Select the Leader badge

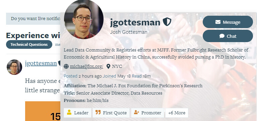[x=77, y=113]
